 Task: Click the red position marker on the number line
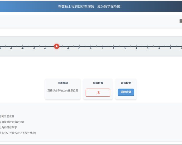click(56, 46)
